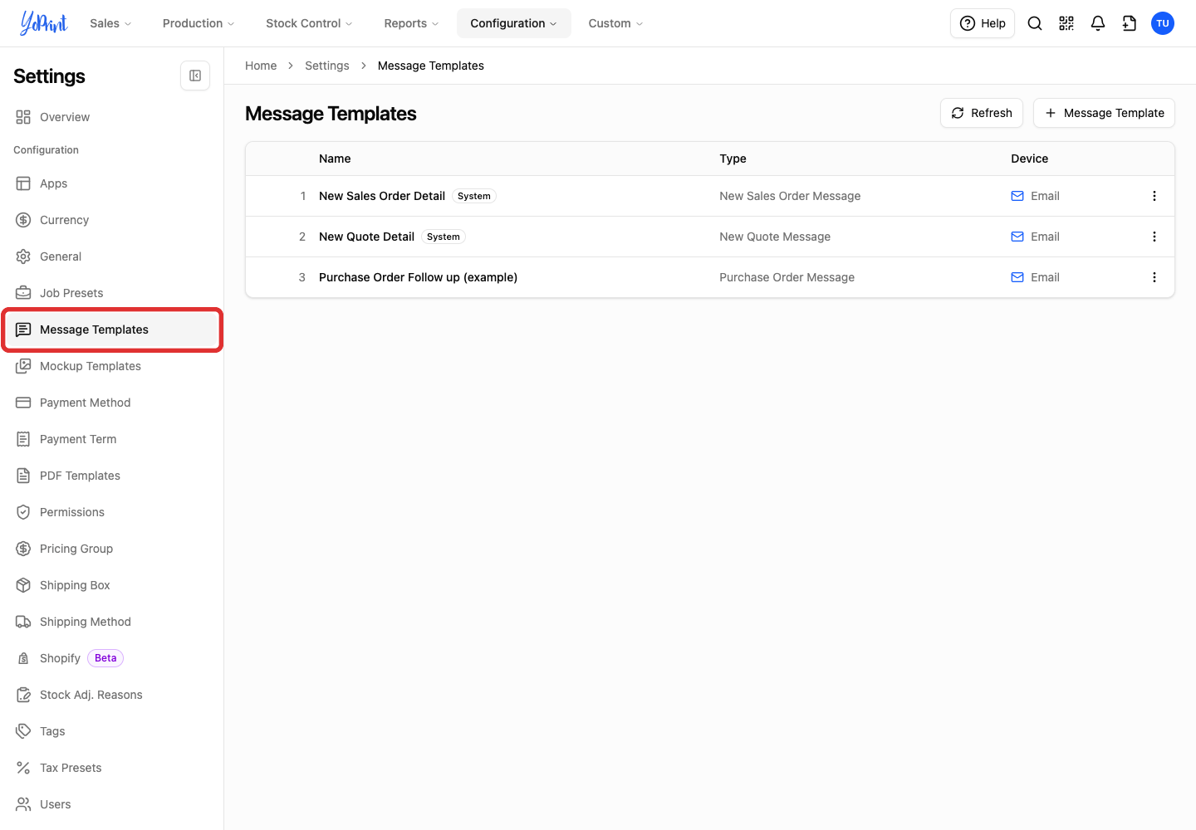Click the New Sales Order Message type cell

pos(790,196)
